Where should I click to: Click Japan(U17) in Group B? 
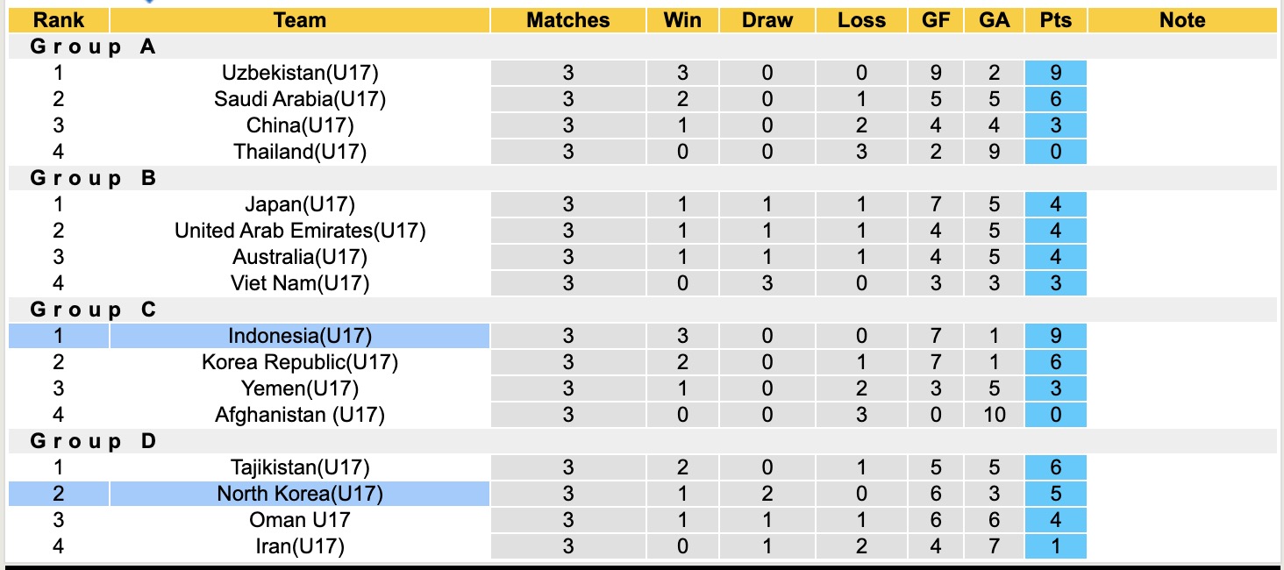pyautogui.click(x=300, y=204)
